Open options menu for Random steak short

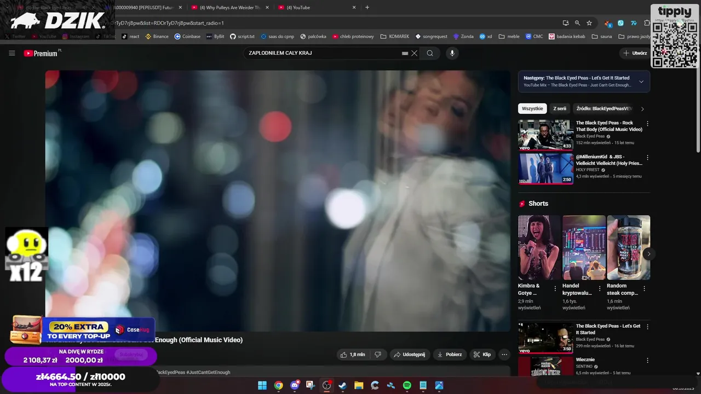click(643, 288)
